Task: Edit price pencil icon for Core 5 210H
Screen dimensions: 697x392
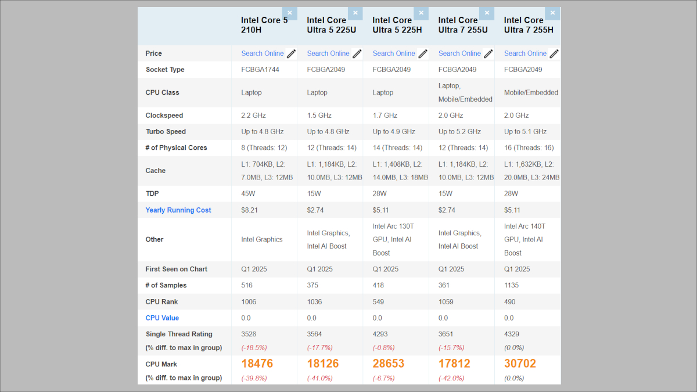Action: [x=292, y=53]
